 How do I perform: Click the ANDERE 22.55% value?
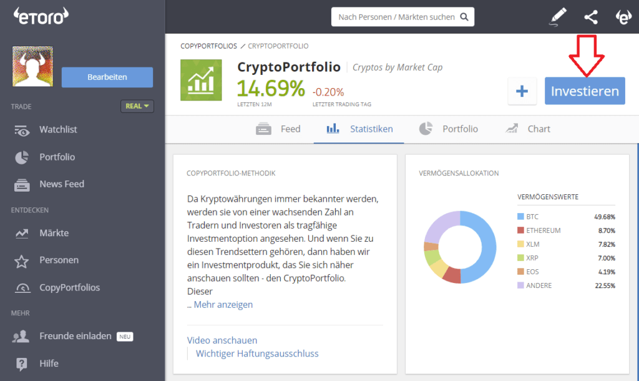[605, 285]
